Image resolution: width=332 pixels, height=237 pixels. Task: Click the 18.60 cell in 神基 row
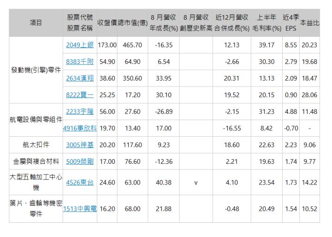[232, 145]
